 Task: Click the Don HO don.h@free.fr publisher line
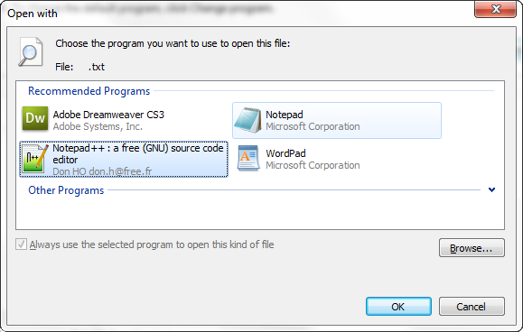pyautogui.click(x=102, y=171)
